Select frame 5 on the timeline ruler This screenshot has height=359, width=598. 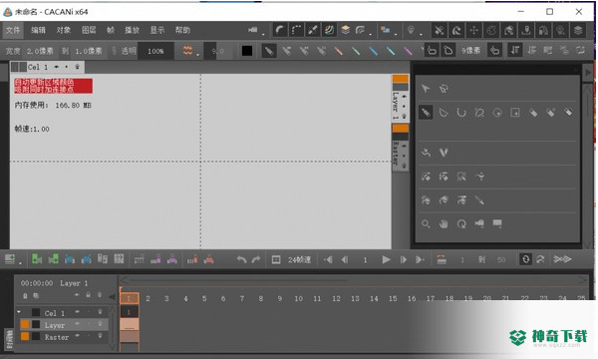point(204,299)
